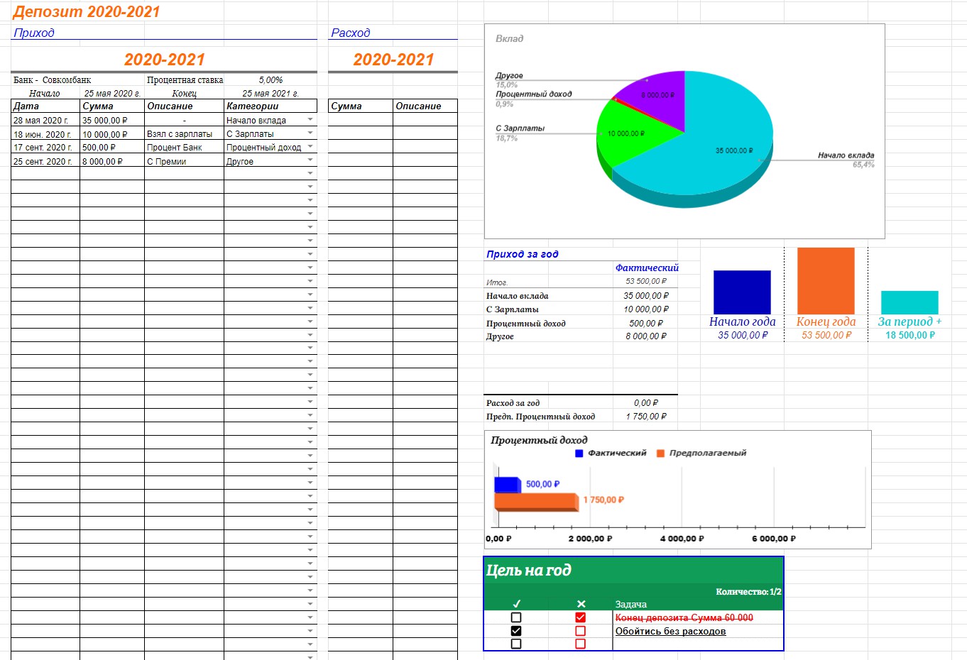Select the struck-through Конец депозита Сумма 60 000 task

(x=684, y=617)
